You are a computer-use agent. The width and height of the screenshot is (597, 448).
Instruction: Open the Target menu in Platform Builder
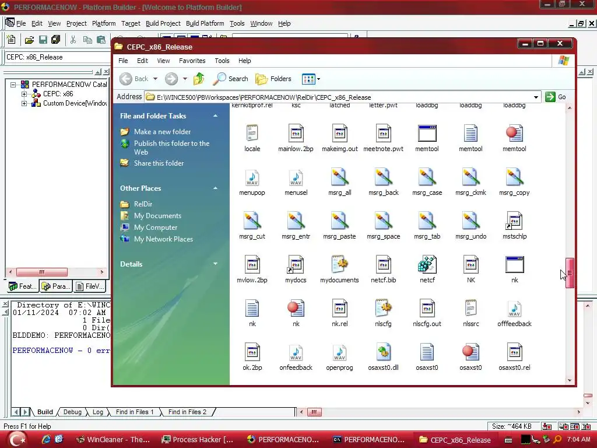pos(131,23)
